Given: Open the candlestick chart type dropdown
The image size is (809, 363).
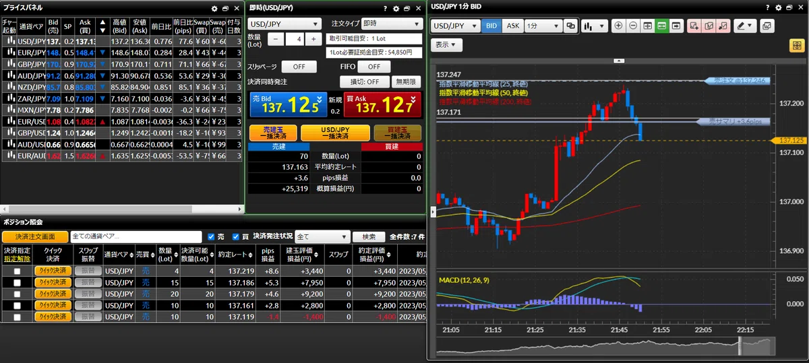Looking at the screenshot, I should 594,26.
